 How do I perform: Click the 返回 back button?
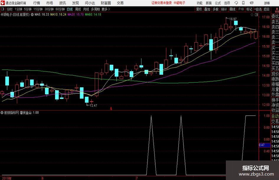[x=266, y=9]
